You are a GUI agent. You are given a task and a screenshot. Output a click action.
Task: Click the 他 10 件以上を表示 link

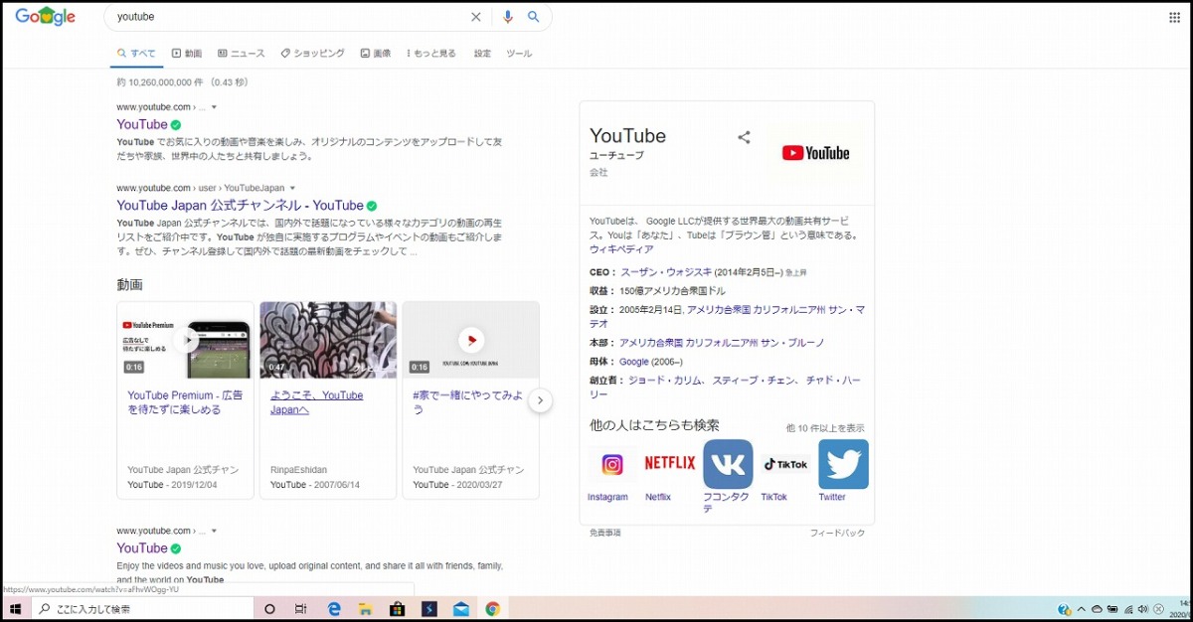click(x=825, y=428)
